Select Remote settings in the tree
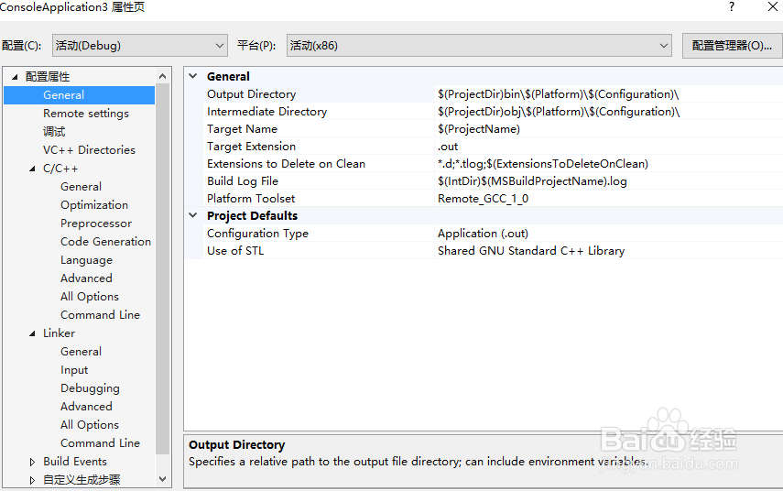The width and height of the screenshot is (783, 491). (x=86, y=114)
